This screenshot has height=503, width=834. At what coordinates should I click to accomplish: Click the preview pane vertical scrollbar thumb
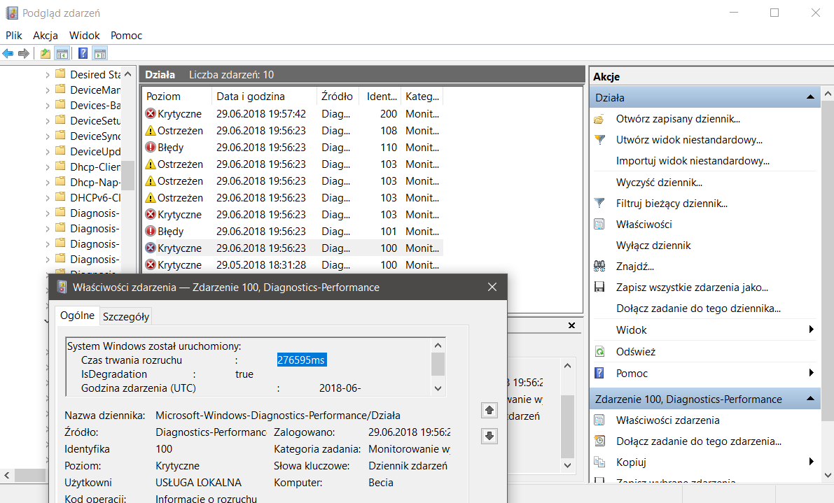(567, 427)
